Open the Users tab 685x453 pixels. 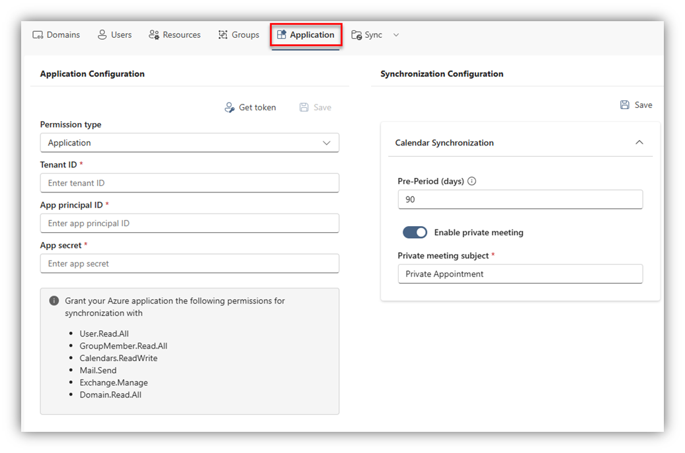click(114, 35)
